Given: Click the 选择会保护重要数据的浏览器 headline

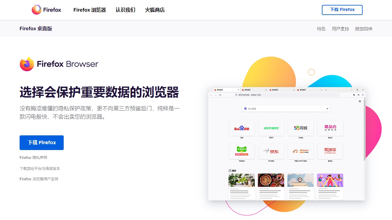Looking at the screenshot, I should tap(99, 92).
